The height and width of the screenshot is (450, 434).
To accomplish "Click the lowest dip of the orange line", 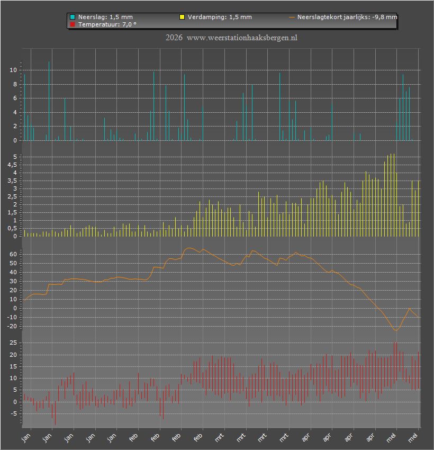I will point(396,330).
